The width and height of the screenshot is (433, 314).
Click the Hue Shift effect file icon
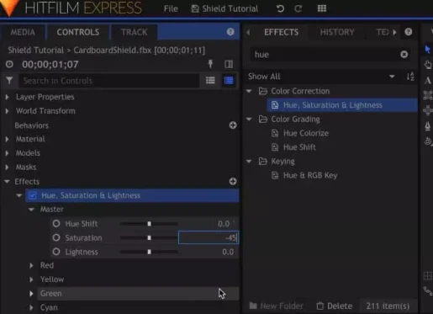[275, 147]
